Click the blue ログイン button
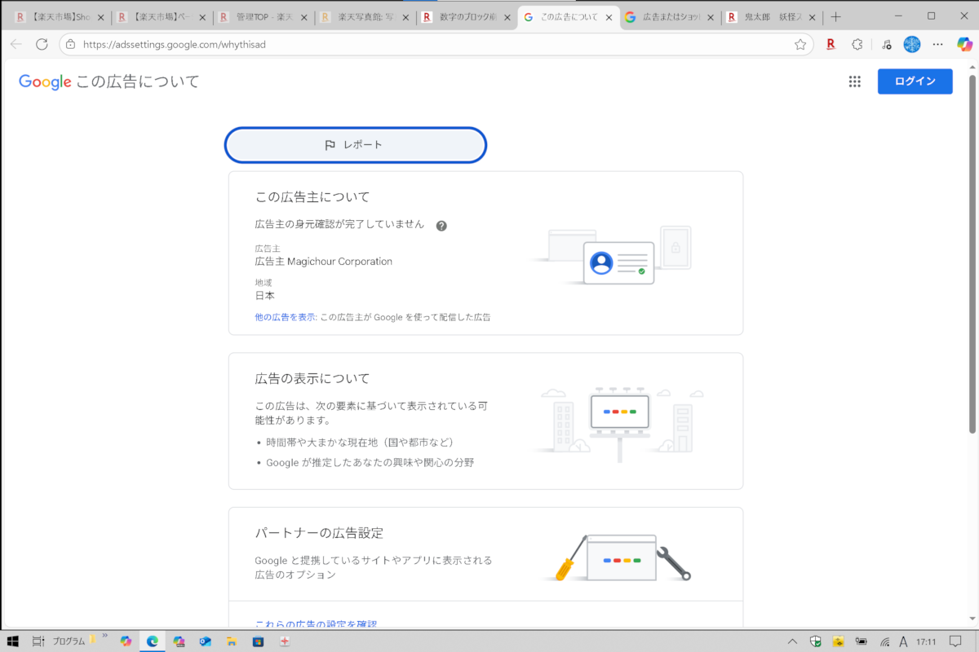979x652 pixels. tap(915, 81)
